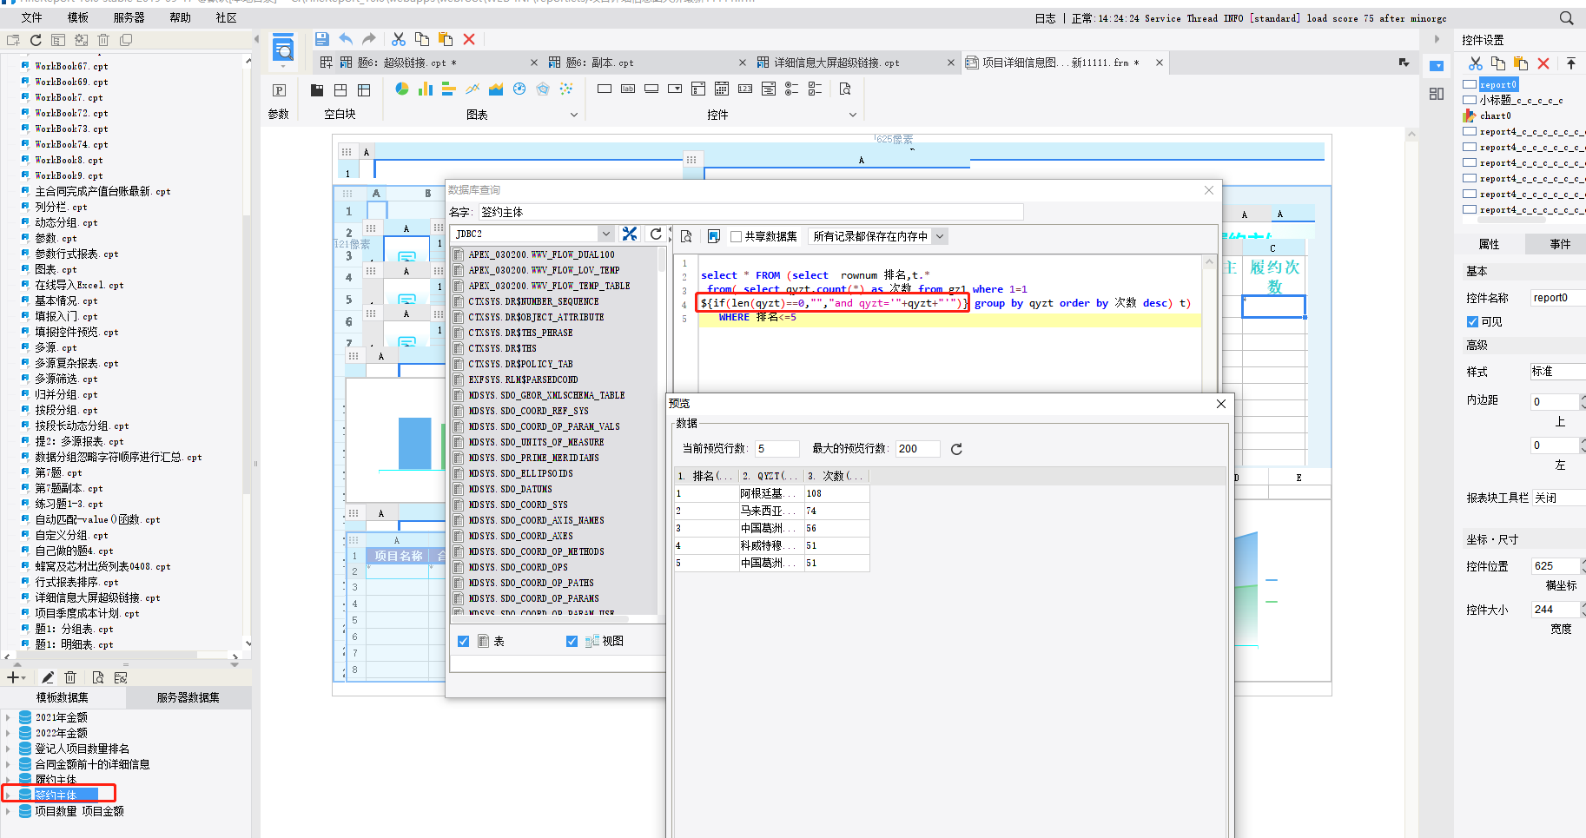Click the redo arrow icon
The width and height of the screenshot is (1586, 838).
(369, 39)
